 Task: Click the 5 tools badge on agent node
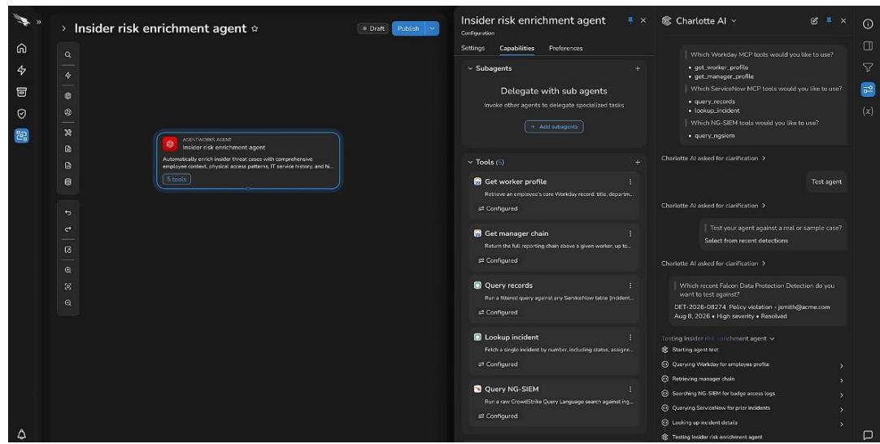[176, 179]
